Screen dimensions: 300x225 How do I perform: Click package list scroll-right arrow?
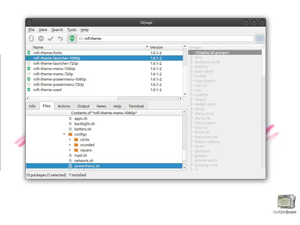click(x=180, y=98)
